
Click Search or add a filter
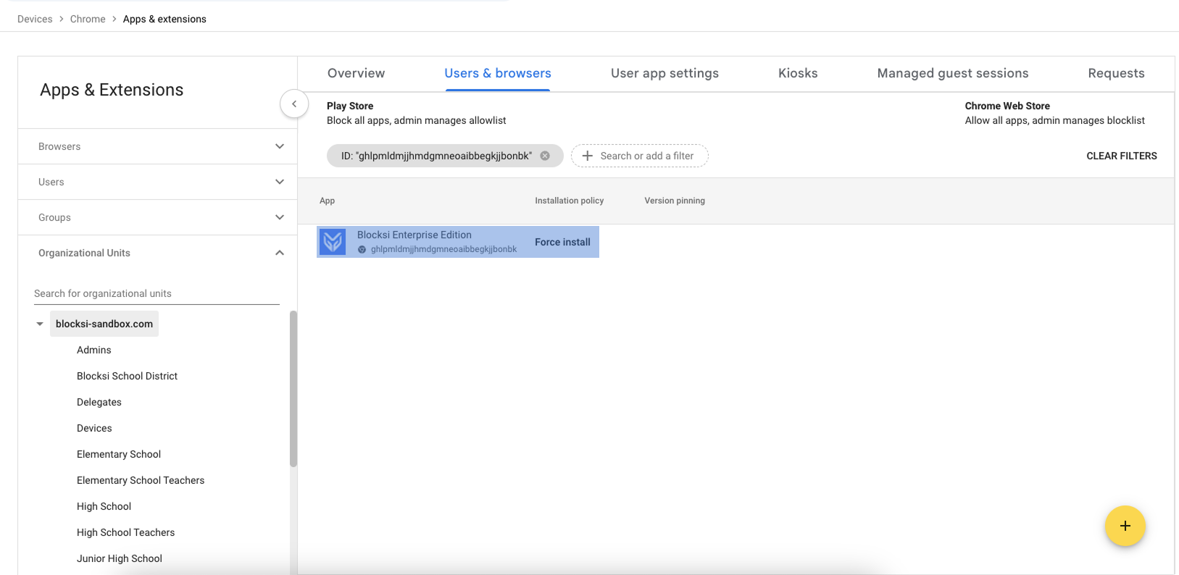tap(640, 156)
